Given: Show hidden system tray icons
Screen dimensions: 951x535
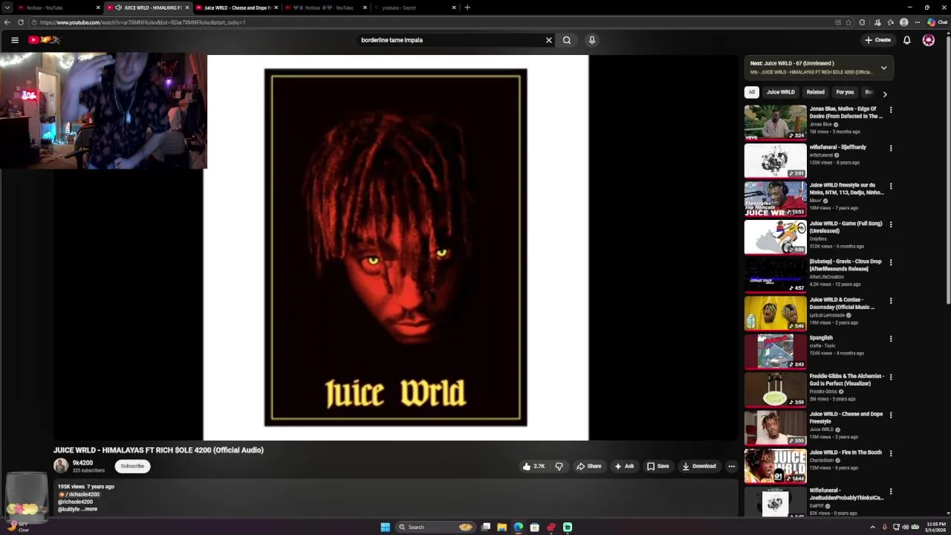Looking at the screenshot, I should point(873,527).
